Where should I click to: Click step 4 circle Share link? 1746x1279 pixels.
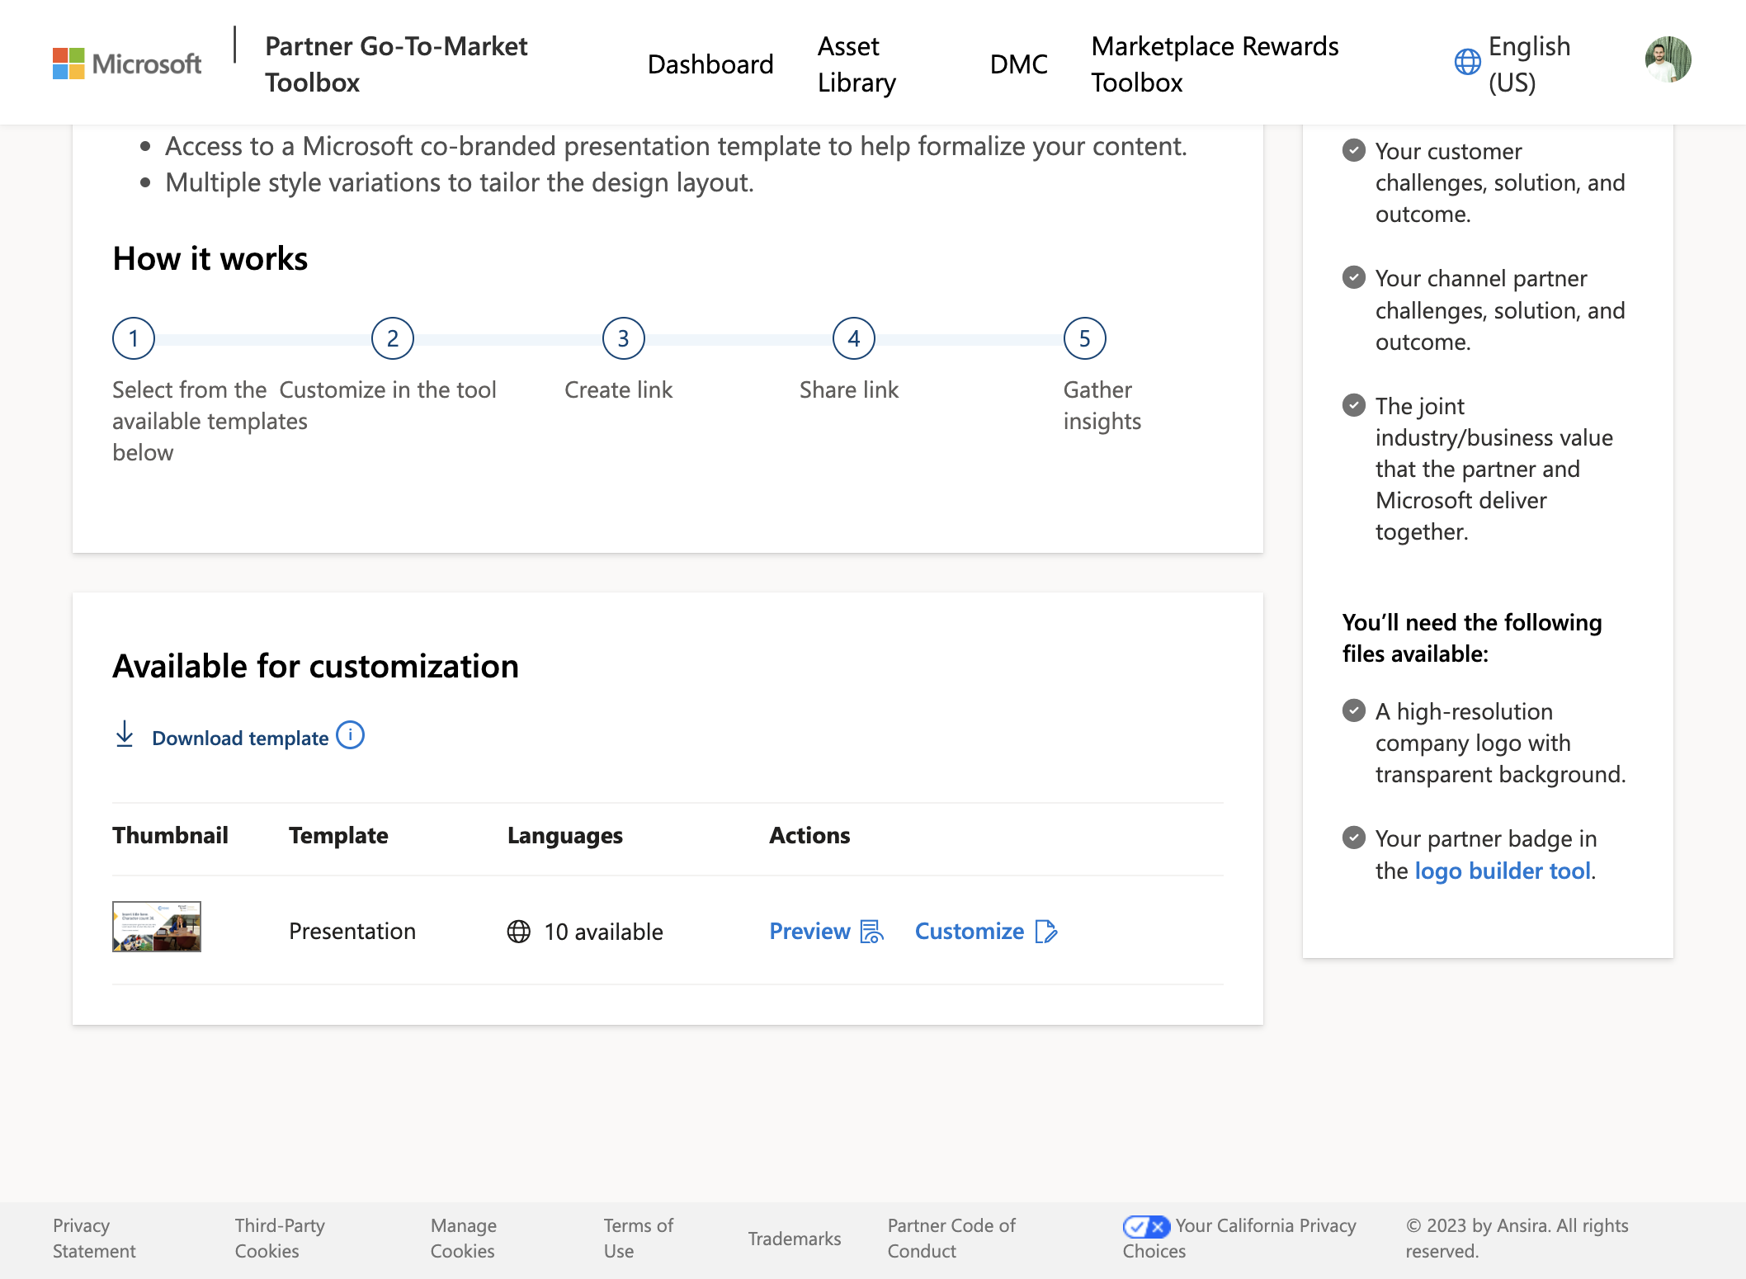854,338
